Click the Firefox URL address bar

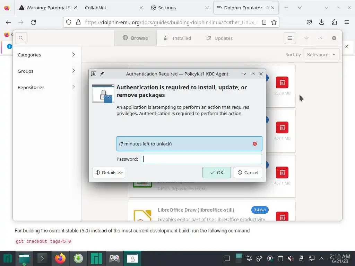pyautogui.click(x=171, y=22)
